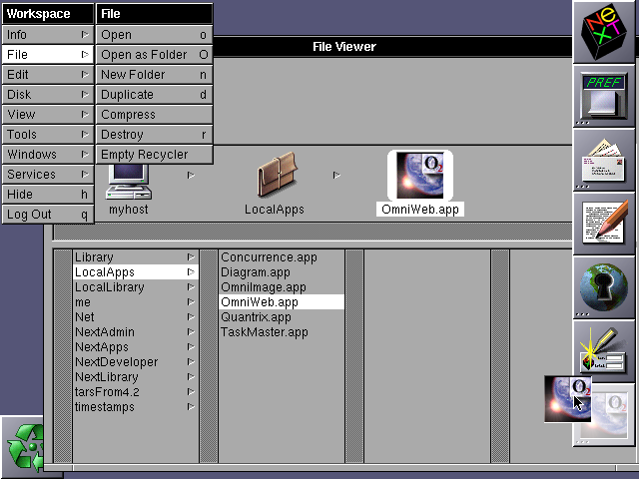Expand the tarsFrom4.2 folder arrow
639x479 pixels.
point(191,392)
